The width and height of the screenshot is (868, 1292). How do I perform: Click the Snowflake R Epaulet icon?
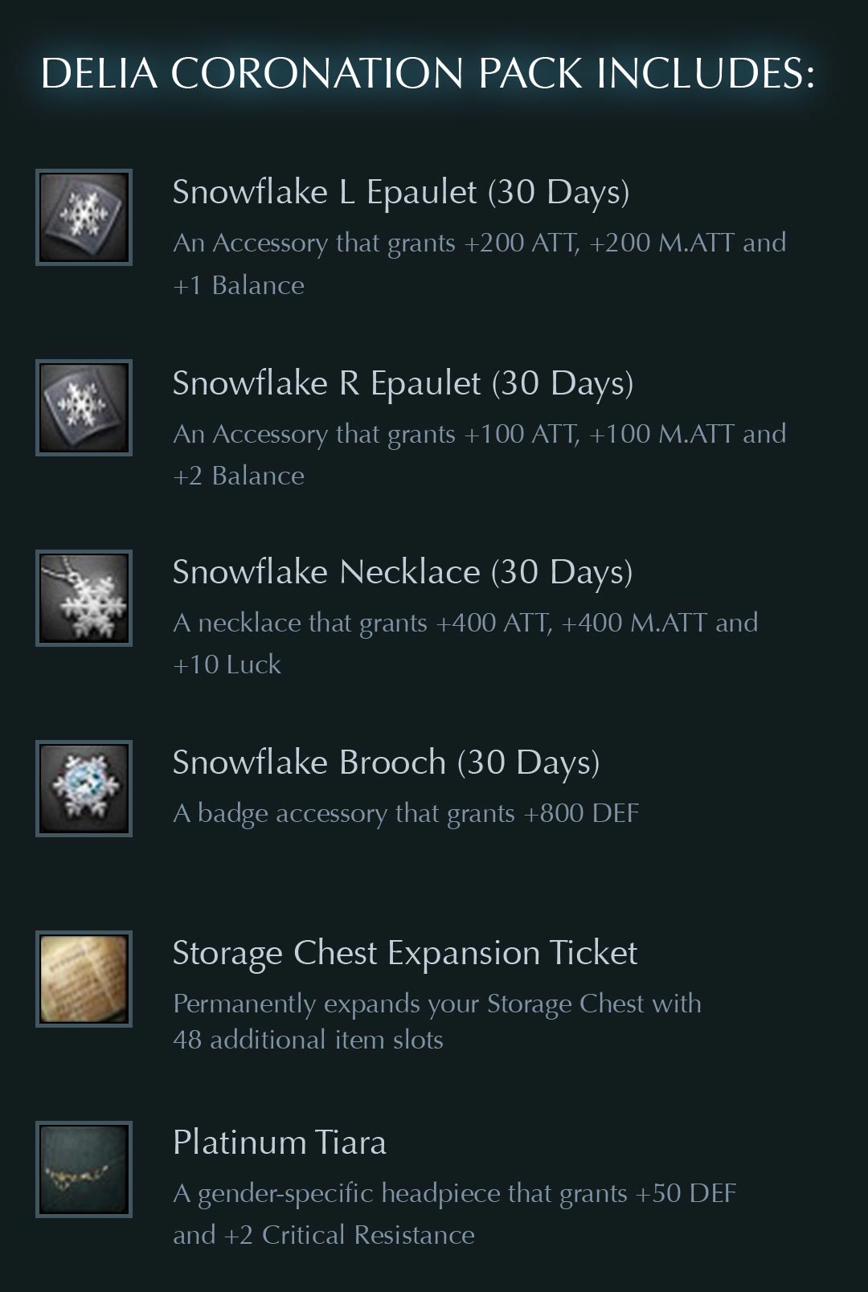point(84,407)
